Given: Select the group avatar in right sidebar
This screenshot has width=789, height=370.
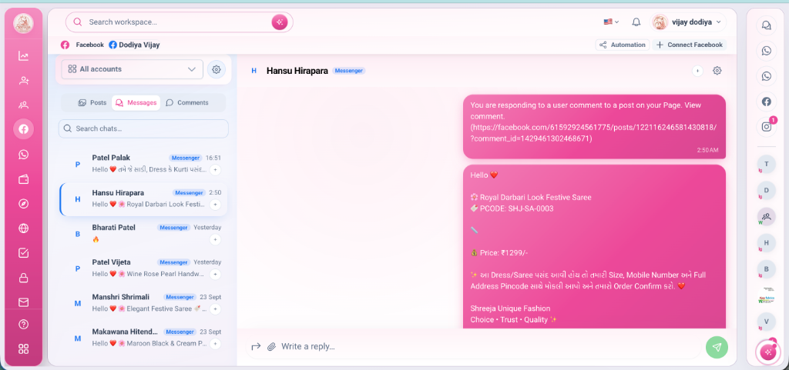Looking at the screenshot, I should click(767, 216).
